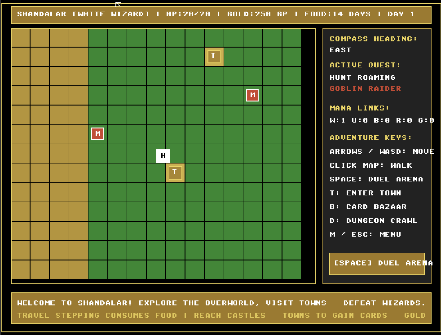Click the EAST compass heading value
The height and width of the screenshot is (335, 441).
pos(340,50)
